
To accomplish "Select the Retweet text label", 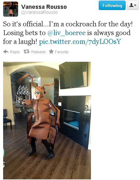I will (x=38, y=52).
